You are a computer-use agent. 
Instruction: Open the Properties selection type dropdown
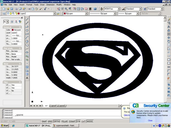tap(7, 22)
